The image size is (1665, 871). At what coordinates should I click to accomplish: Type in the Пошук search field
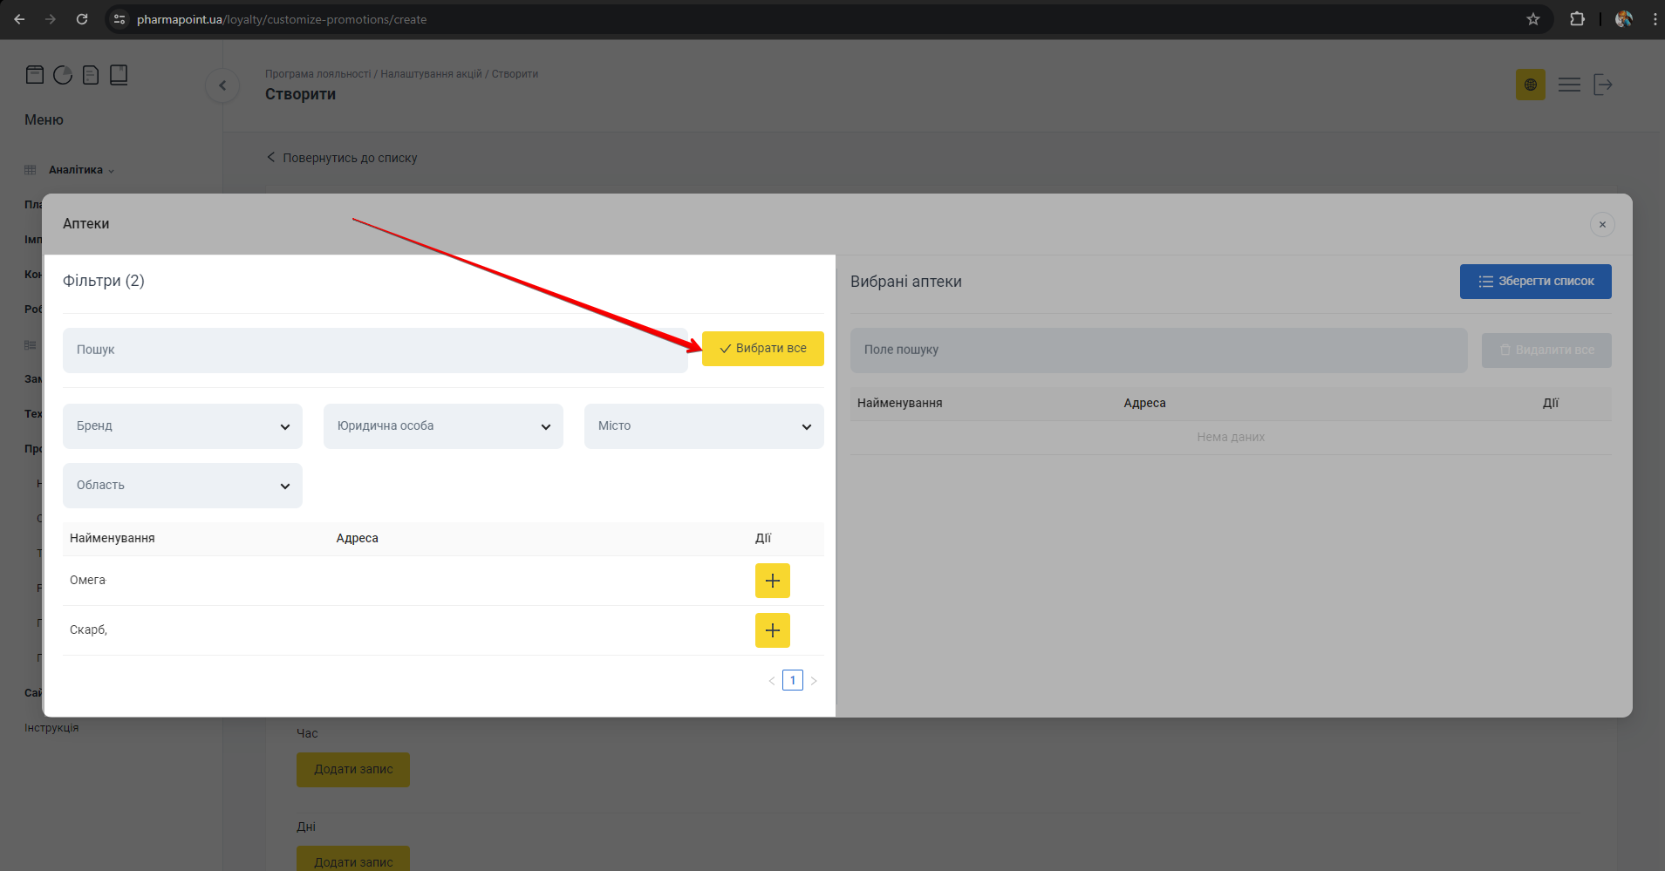(x=375, y=350)
